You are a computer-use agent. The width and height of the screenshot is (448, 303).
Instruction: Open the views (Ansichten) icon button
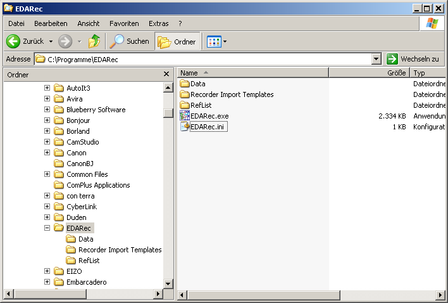click(x=214, y=42)
